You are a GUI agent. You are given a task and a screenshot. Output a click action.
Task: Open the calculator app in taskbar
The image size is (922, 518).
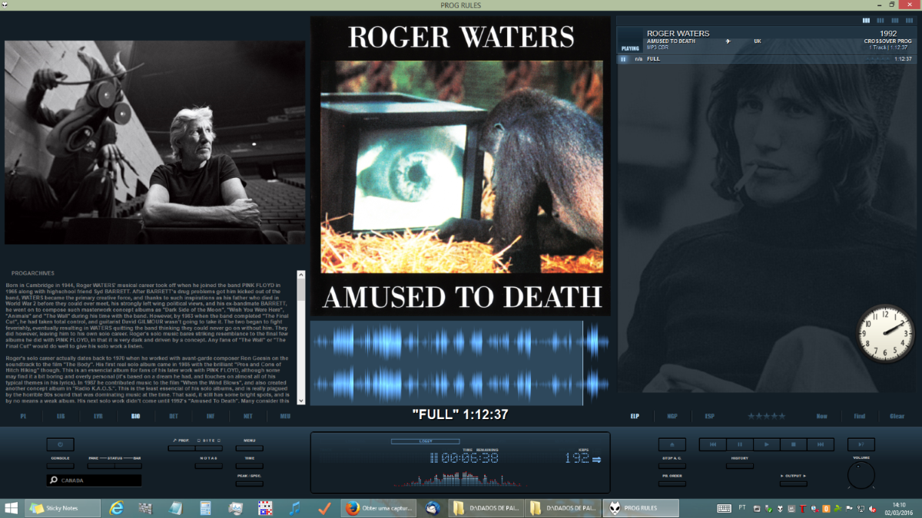pos(205,508)
